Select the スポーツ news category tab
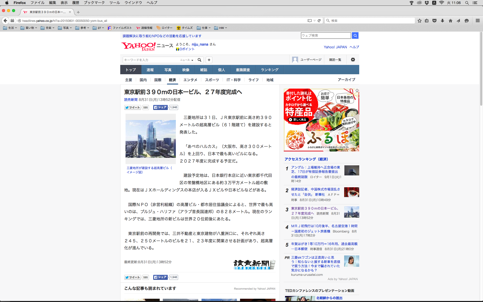Screen dimensions: 483x302 (x=212, y=80)
